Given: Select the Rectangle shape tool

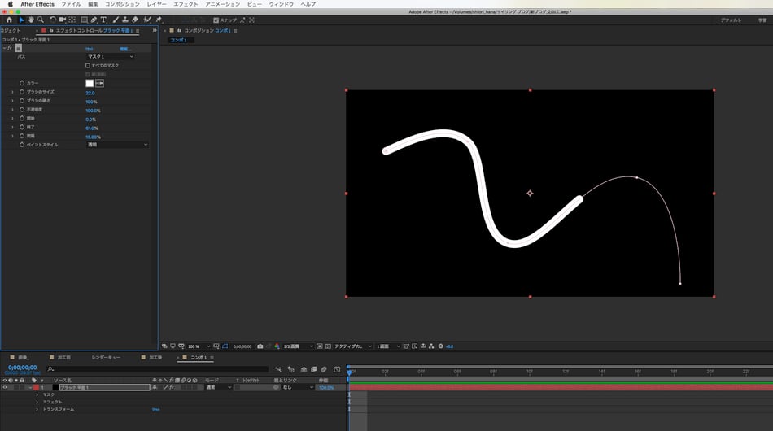Looking at the screenshot, I should (84, 20).
